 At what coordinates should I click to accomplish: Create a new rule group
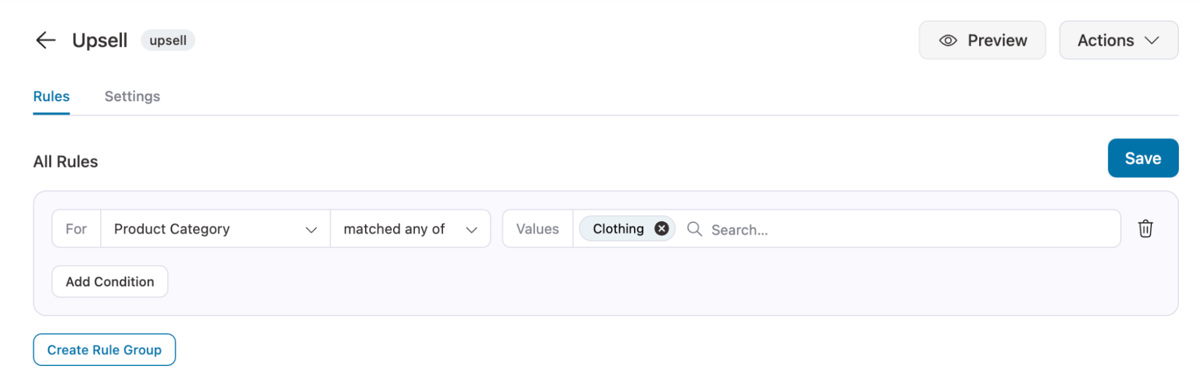coord(104,350)
